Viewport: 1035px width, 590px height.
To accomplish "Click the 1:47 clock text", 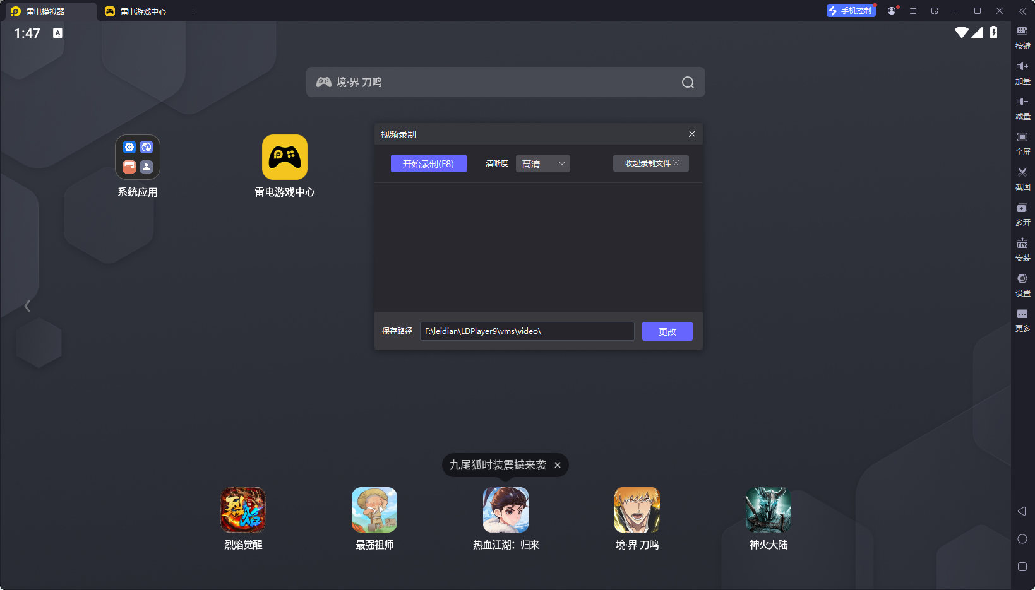I will pos(27,33).
